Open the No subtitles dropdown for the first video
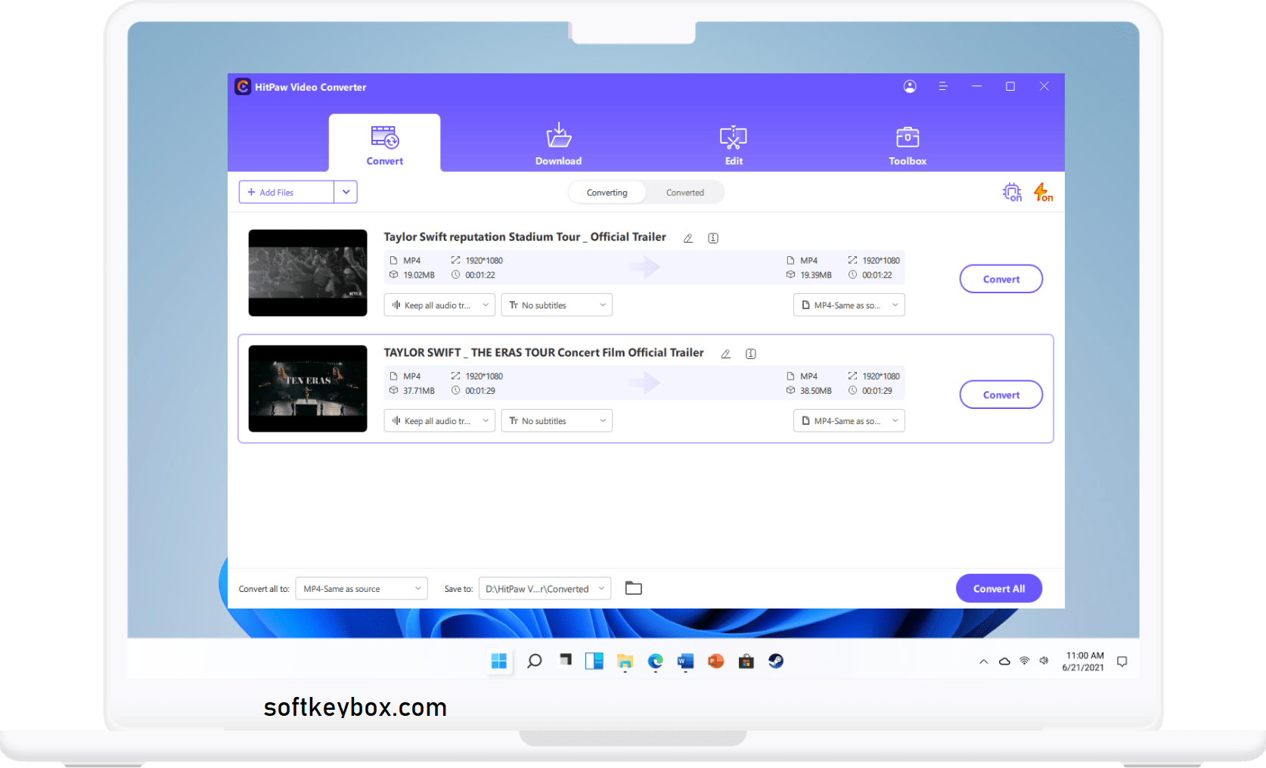Viewport: 1266px width, 768px height. coord(557,305)
